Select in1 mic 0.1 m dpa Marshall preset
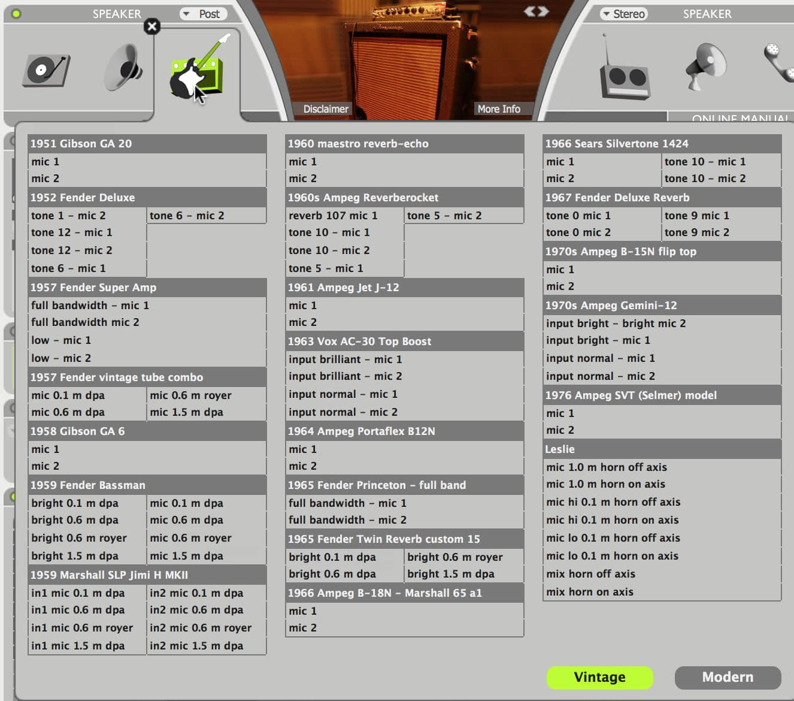Viewport: 794px width, 701px height. [87, 593]
